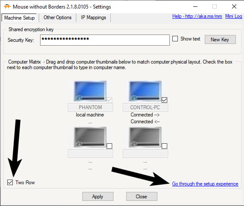Image resolution: width=244 pixels, height=206 pixels.
Task: Uncheck the Two Row checkbox
Action: point(10,182)
